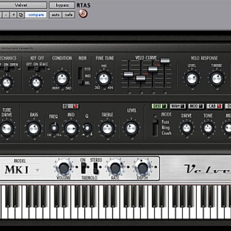The image size is (231, 231).
Task: Toggle the MOD effect button
Action: click(x=196, y=106)
